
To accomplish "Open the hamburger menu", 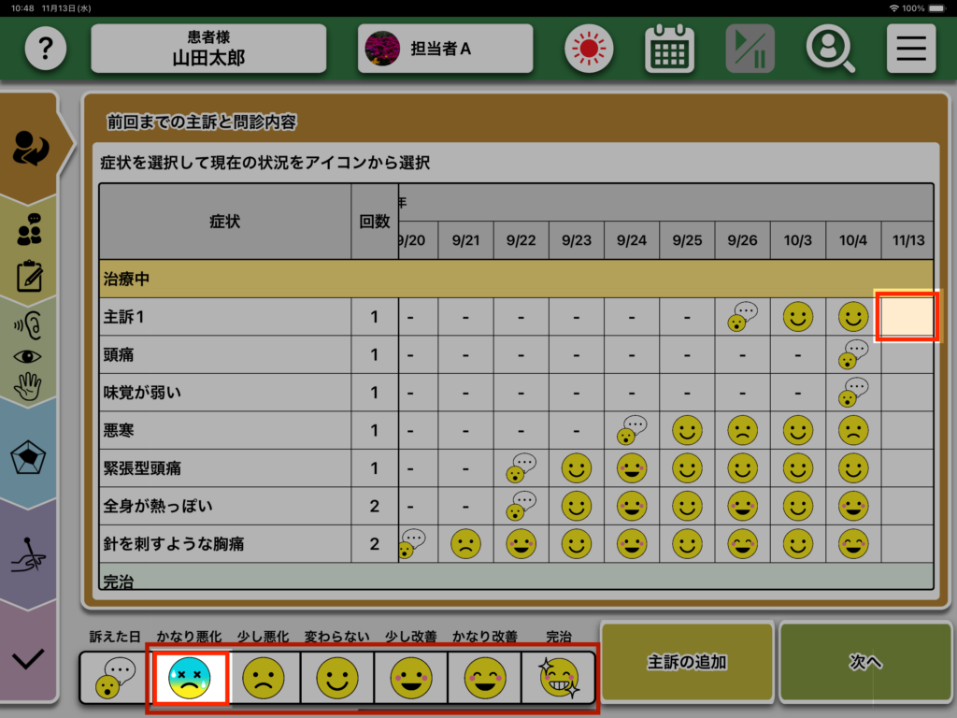I will (910, 49).
